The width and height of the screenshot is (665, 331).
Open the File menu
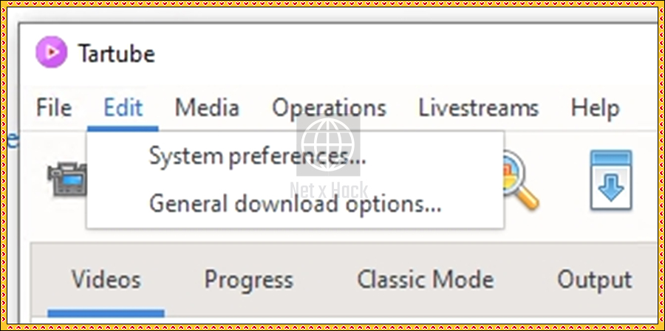click(x=54, y=108)
